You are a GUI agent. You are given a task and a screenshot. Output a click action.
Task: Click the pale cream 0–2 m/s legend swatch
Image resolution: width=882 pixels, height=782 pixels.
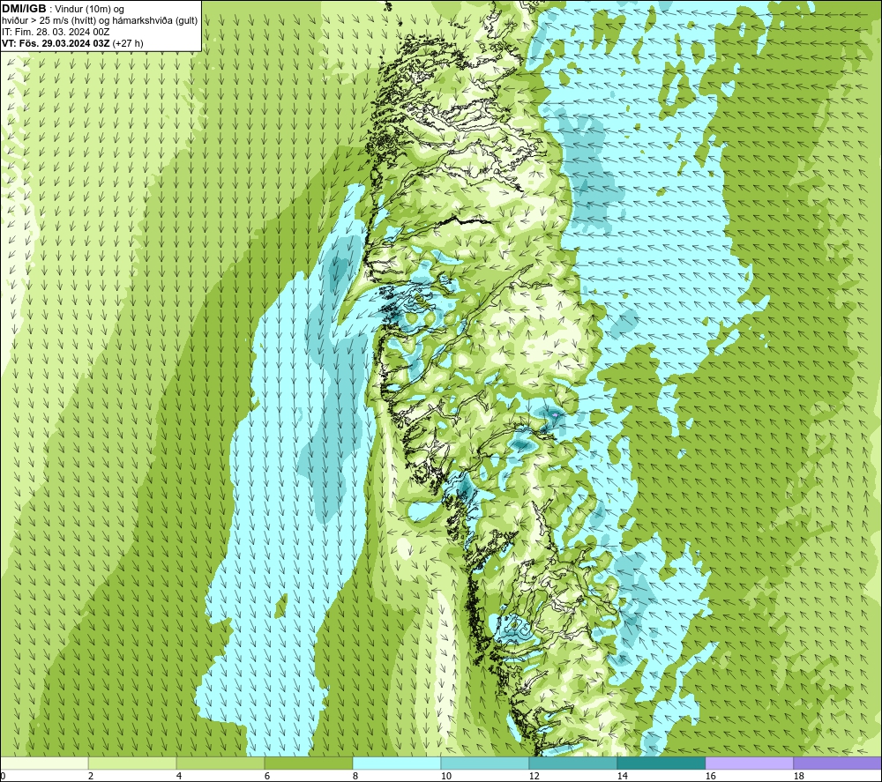[44, 763]
